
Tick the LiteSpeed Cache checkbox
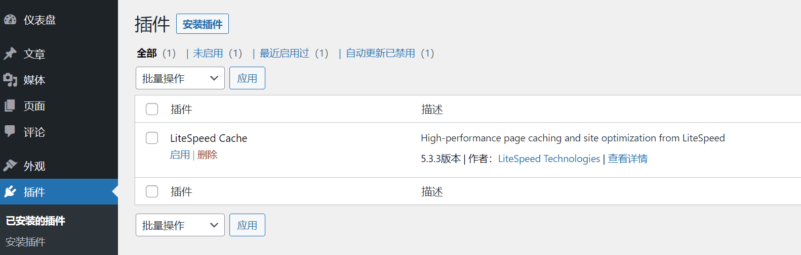tap(152, 138)
